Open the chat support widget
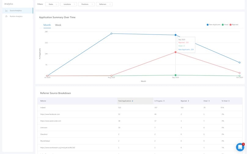The width and height of the screenshot is (247, 154). [240, 147]
